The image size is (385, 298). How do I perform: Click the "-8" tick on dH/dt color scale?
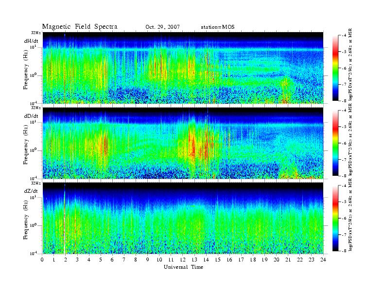tap(344, 100)
